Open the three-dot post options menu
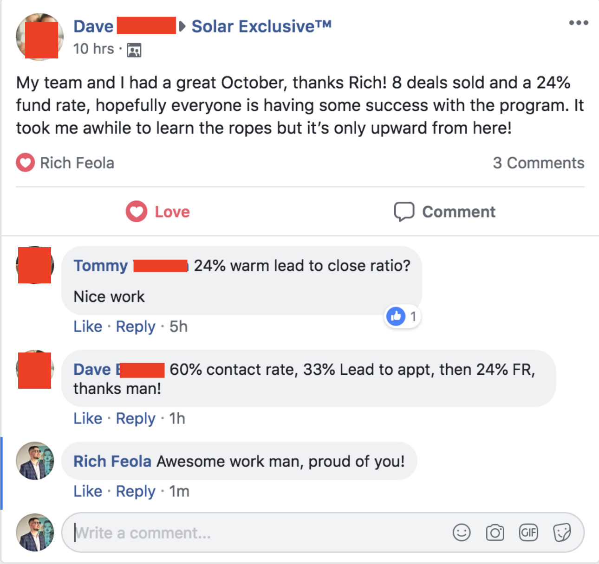Screen dimensions: 599x564 579,23
